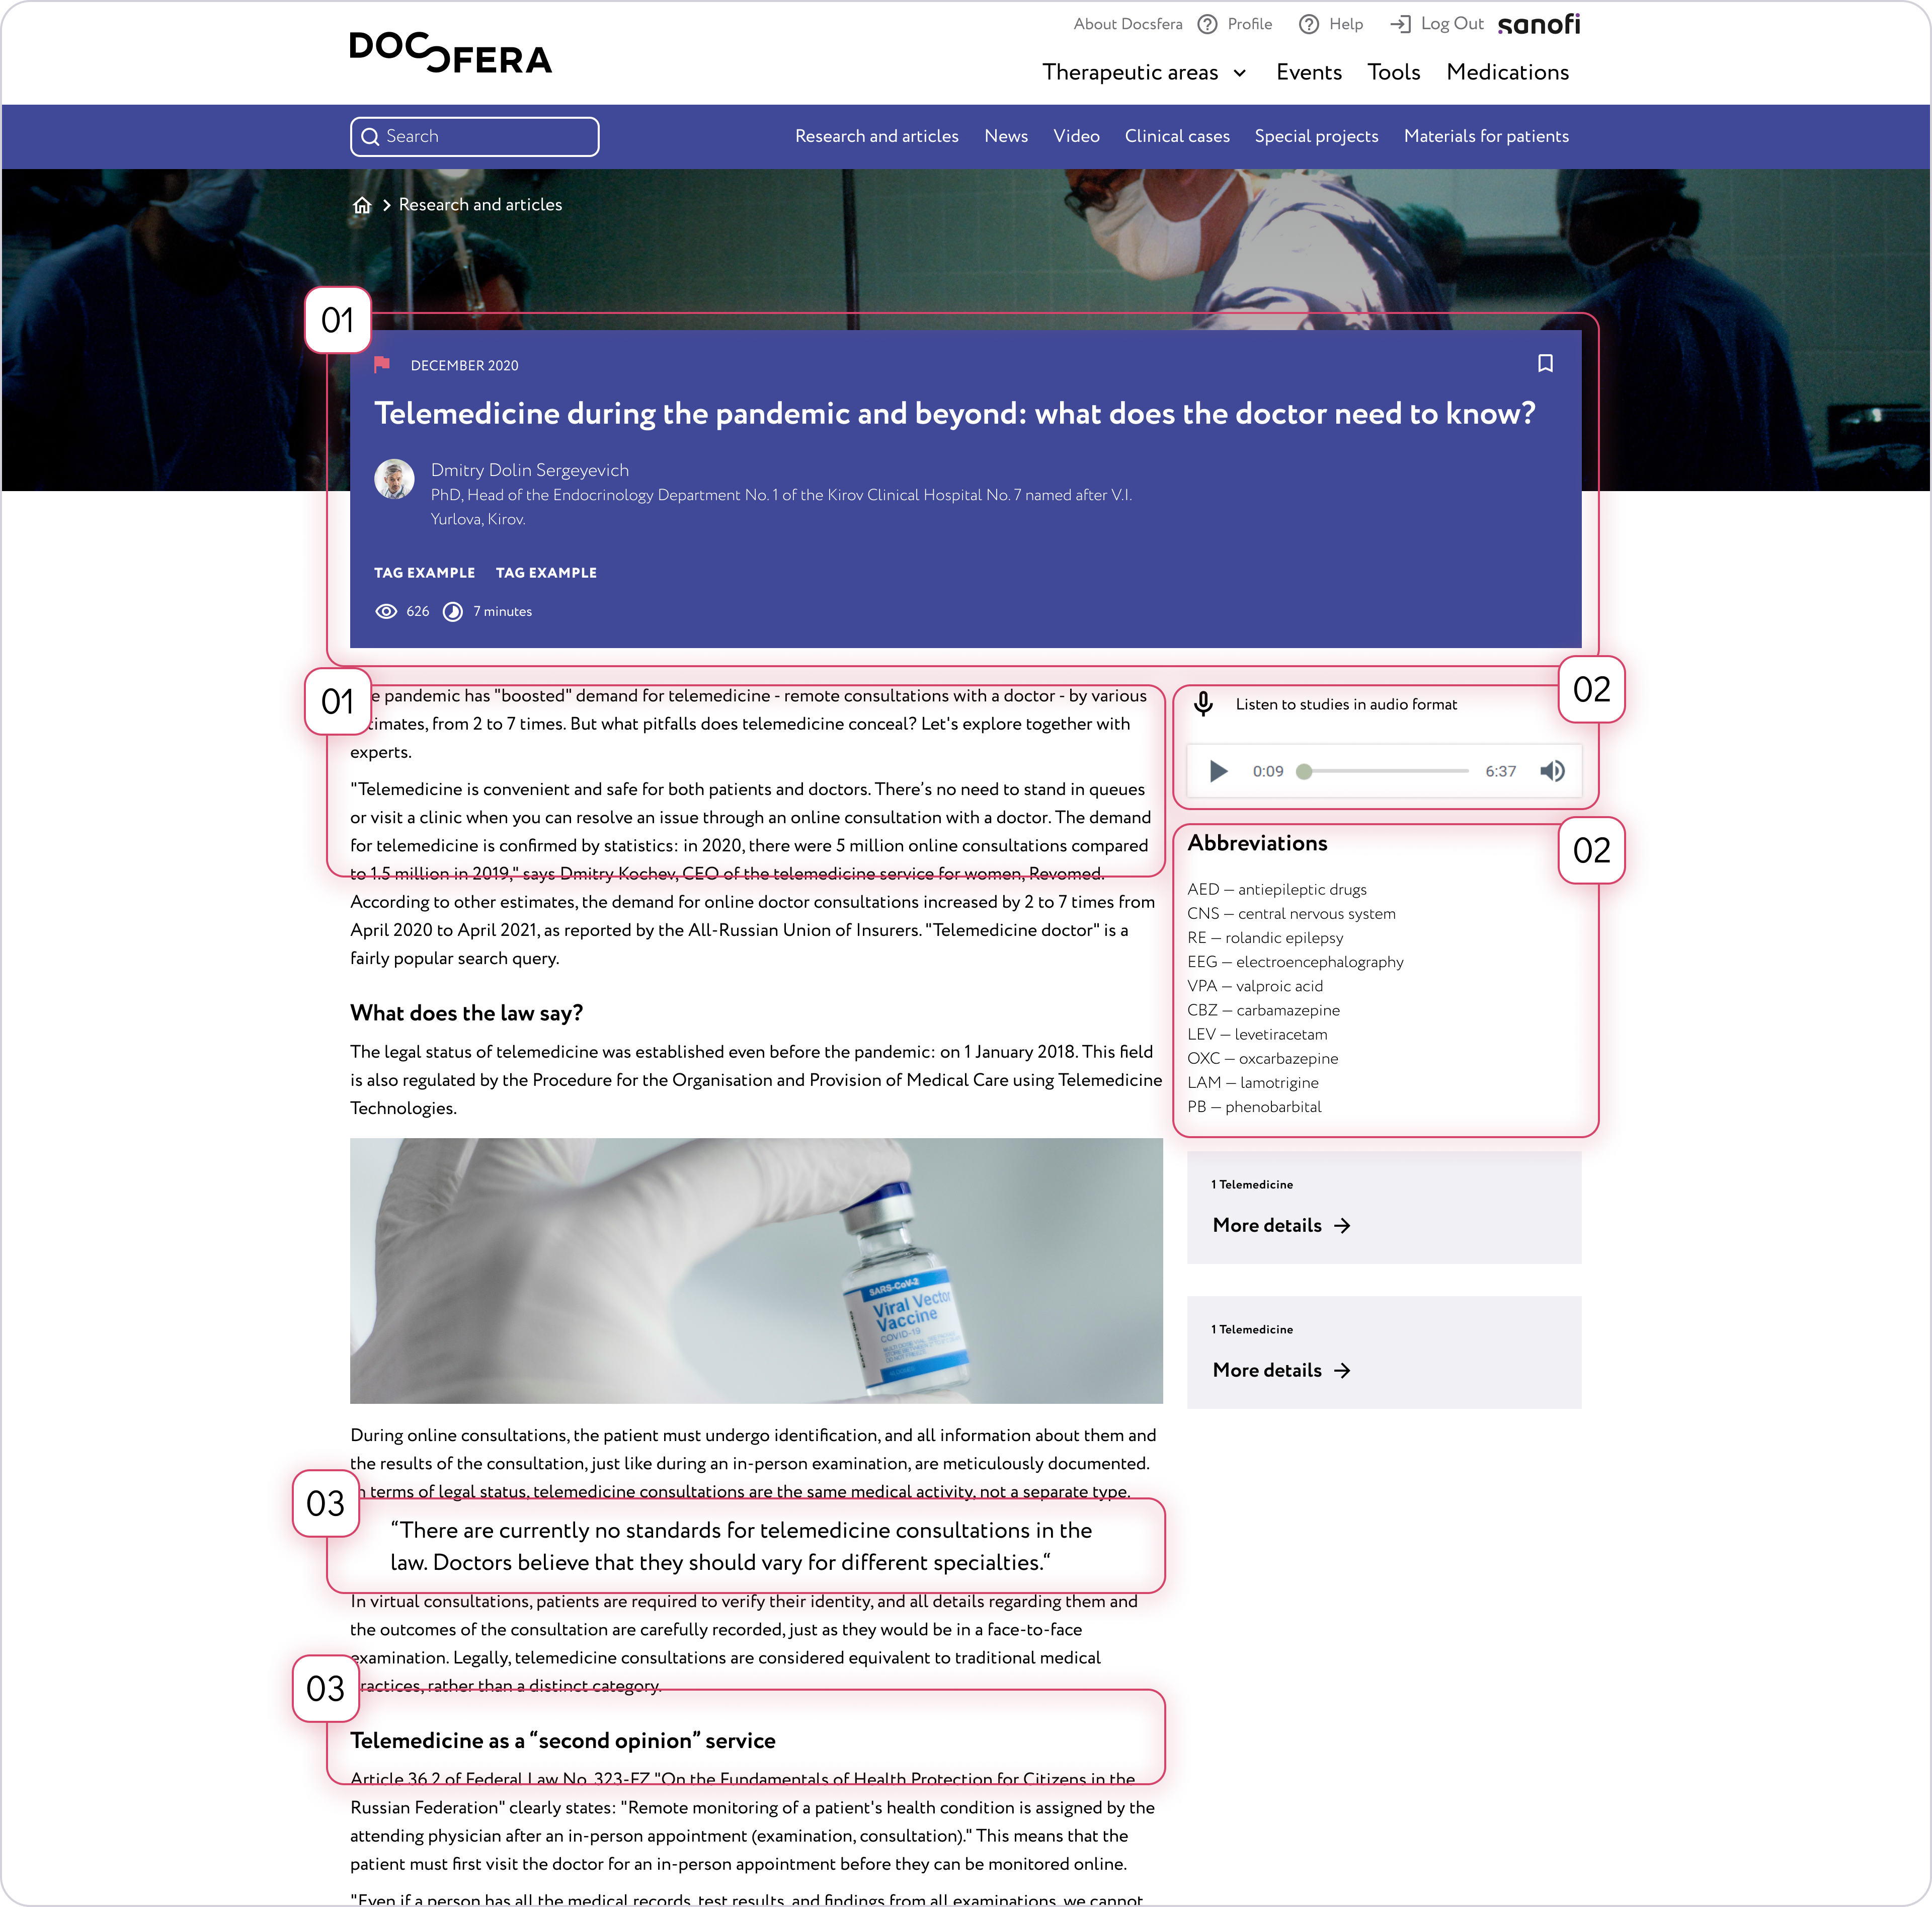Image resolution: width=1932 pixels, height=1907 pixels.
Task: Click the audio progress slider handle
Action: tap(1304, 771)
